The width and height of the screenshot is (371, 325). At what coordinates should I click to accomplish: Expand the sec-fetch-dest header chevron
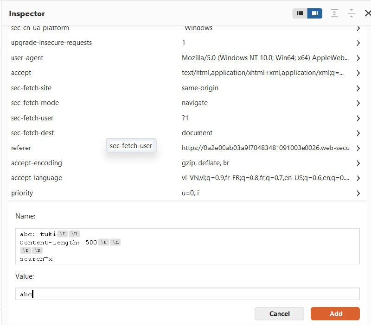tap(358, 133)
